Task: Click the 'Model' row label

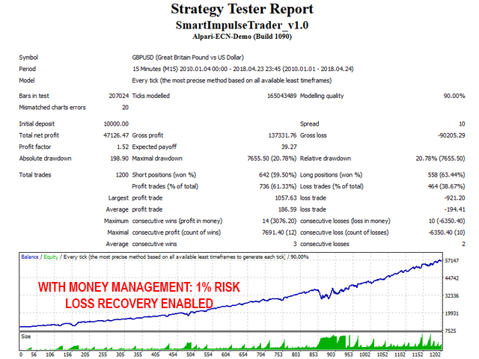Action: [x=27, y=81]
